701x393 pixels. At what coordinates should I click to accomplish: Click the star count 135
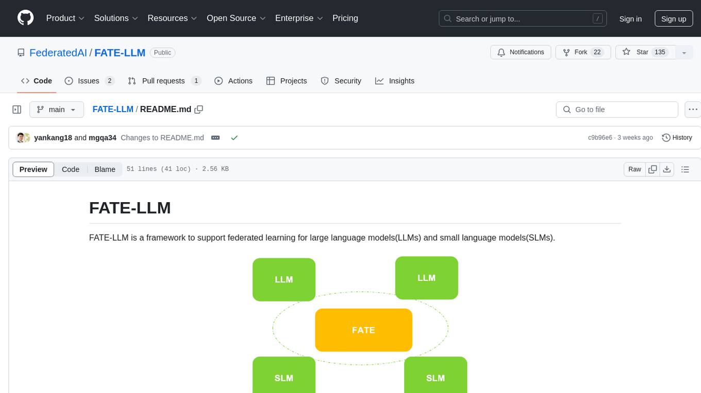660,52
